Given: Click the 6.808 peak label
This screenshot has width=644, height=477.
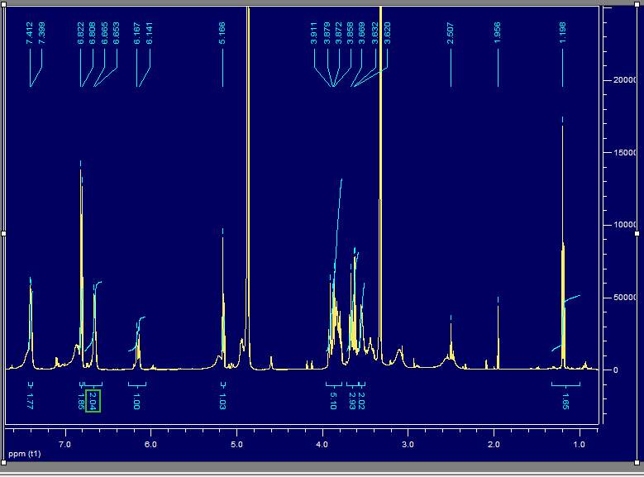Looking at the screenshot, I should [93, 34].
